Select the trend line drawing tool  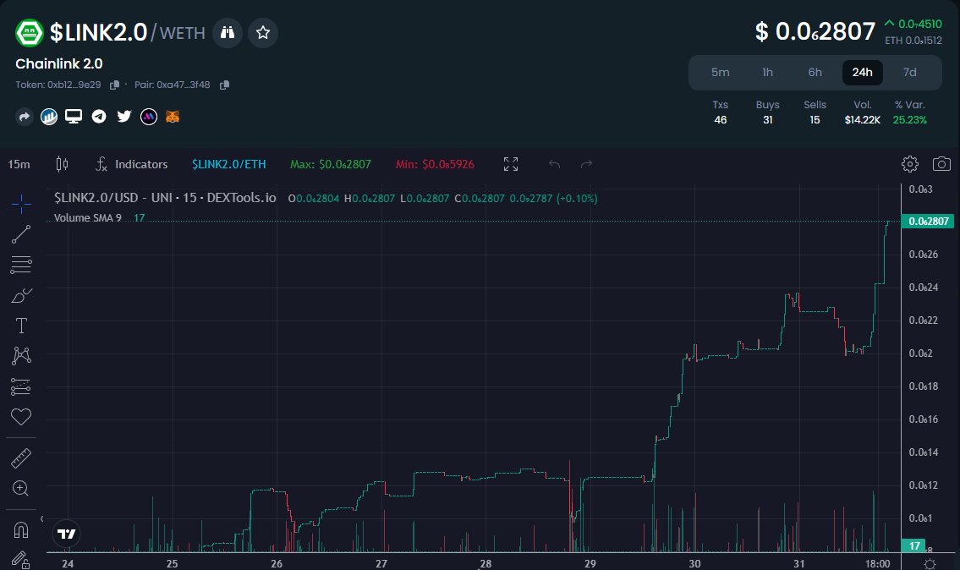20,234
